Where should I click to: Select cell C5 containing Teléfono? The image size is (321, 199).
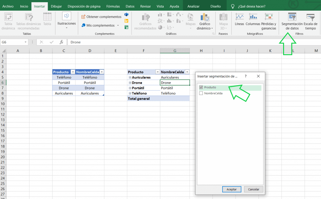[64, 77]
